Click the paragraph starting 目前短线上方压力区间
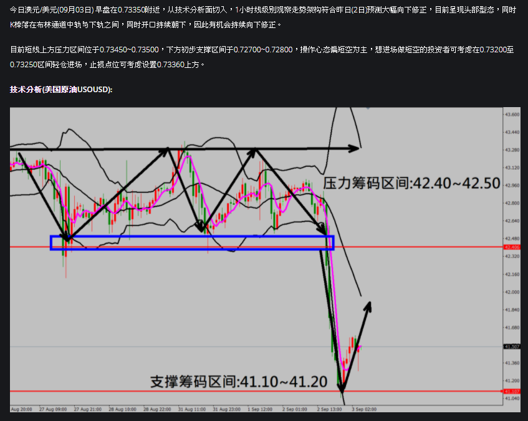 coord(262,57)
